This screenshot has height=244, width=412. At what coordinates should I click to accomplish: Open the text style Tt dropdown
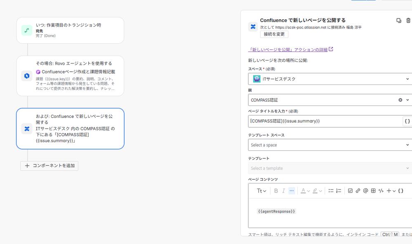[261, 191]
